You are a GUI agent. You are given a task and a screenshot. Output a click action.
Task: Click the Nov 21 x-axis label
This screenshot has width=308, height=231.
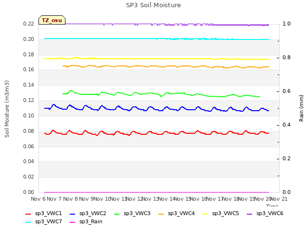click(279, 199)
